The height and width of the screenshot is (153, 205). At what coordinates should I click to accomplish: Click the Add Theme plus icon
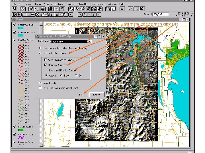[22, 9]
